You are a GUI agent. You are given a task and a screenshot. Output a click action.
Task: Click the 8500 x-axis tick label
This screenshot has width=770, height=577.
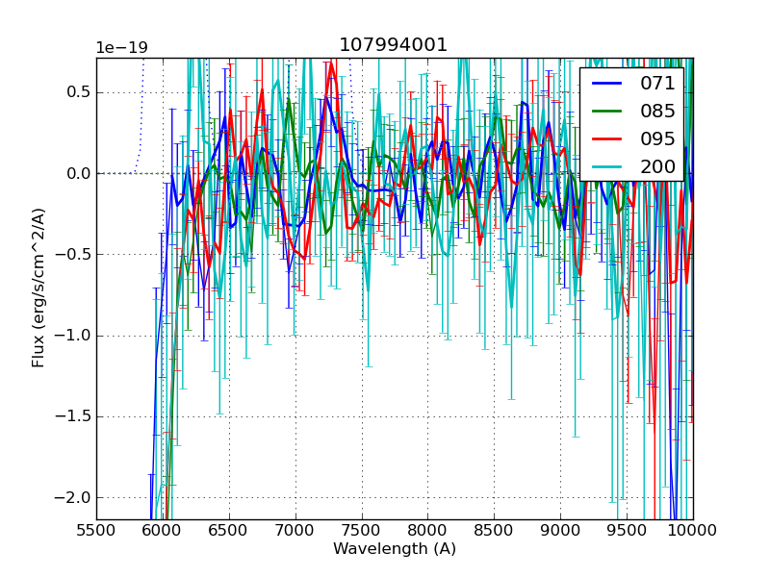pyautogui.click(x=495, y=529)
